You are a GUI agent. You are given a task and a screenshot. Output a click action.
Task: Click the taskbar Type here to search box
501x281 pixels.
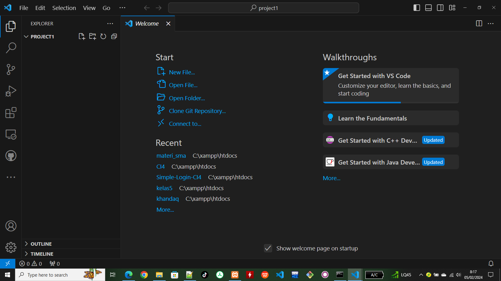[x=60, y=275]
